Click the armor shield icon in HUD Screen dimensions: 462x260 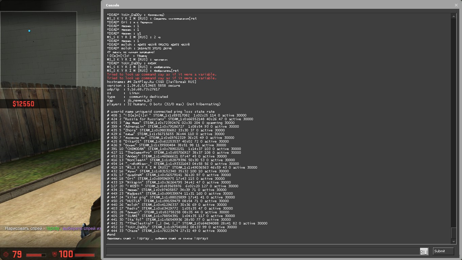click(x=54, y=254)
